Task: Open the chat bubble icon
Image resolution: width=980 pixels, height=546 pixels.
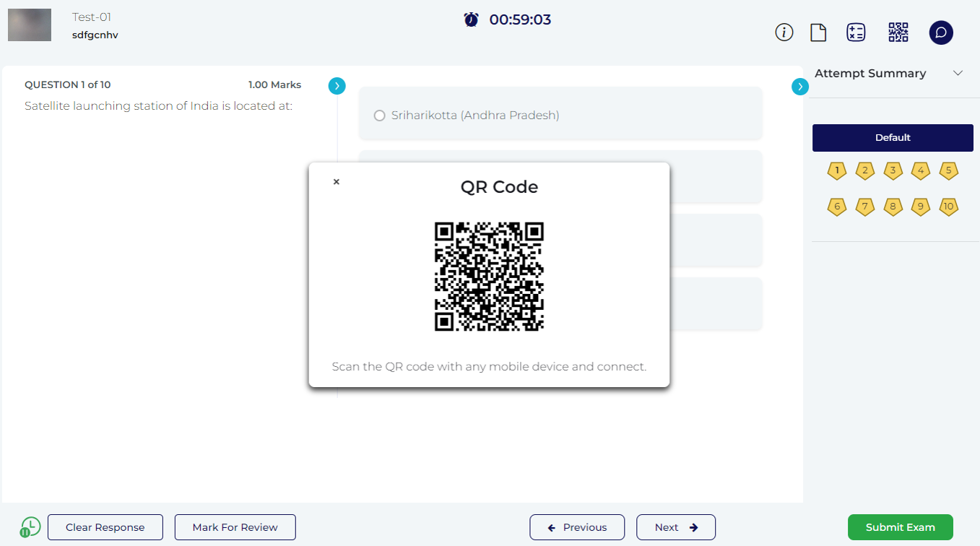Action: [941, 32]
